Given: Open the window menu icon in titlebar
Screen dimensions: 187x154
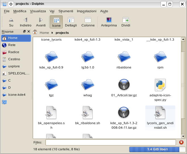Looking at the screenshot, I should [5, 4].
